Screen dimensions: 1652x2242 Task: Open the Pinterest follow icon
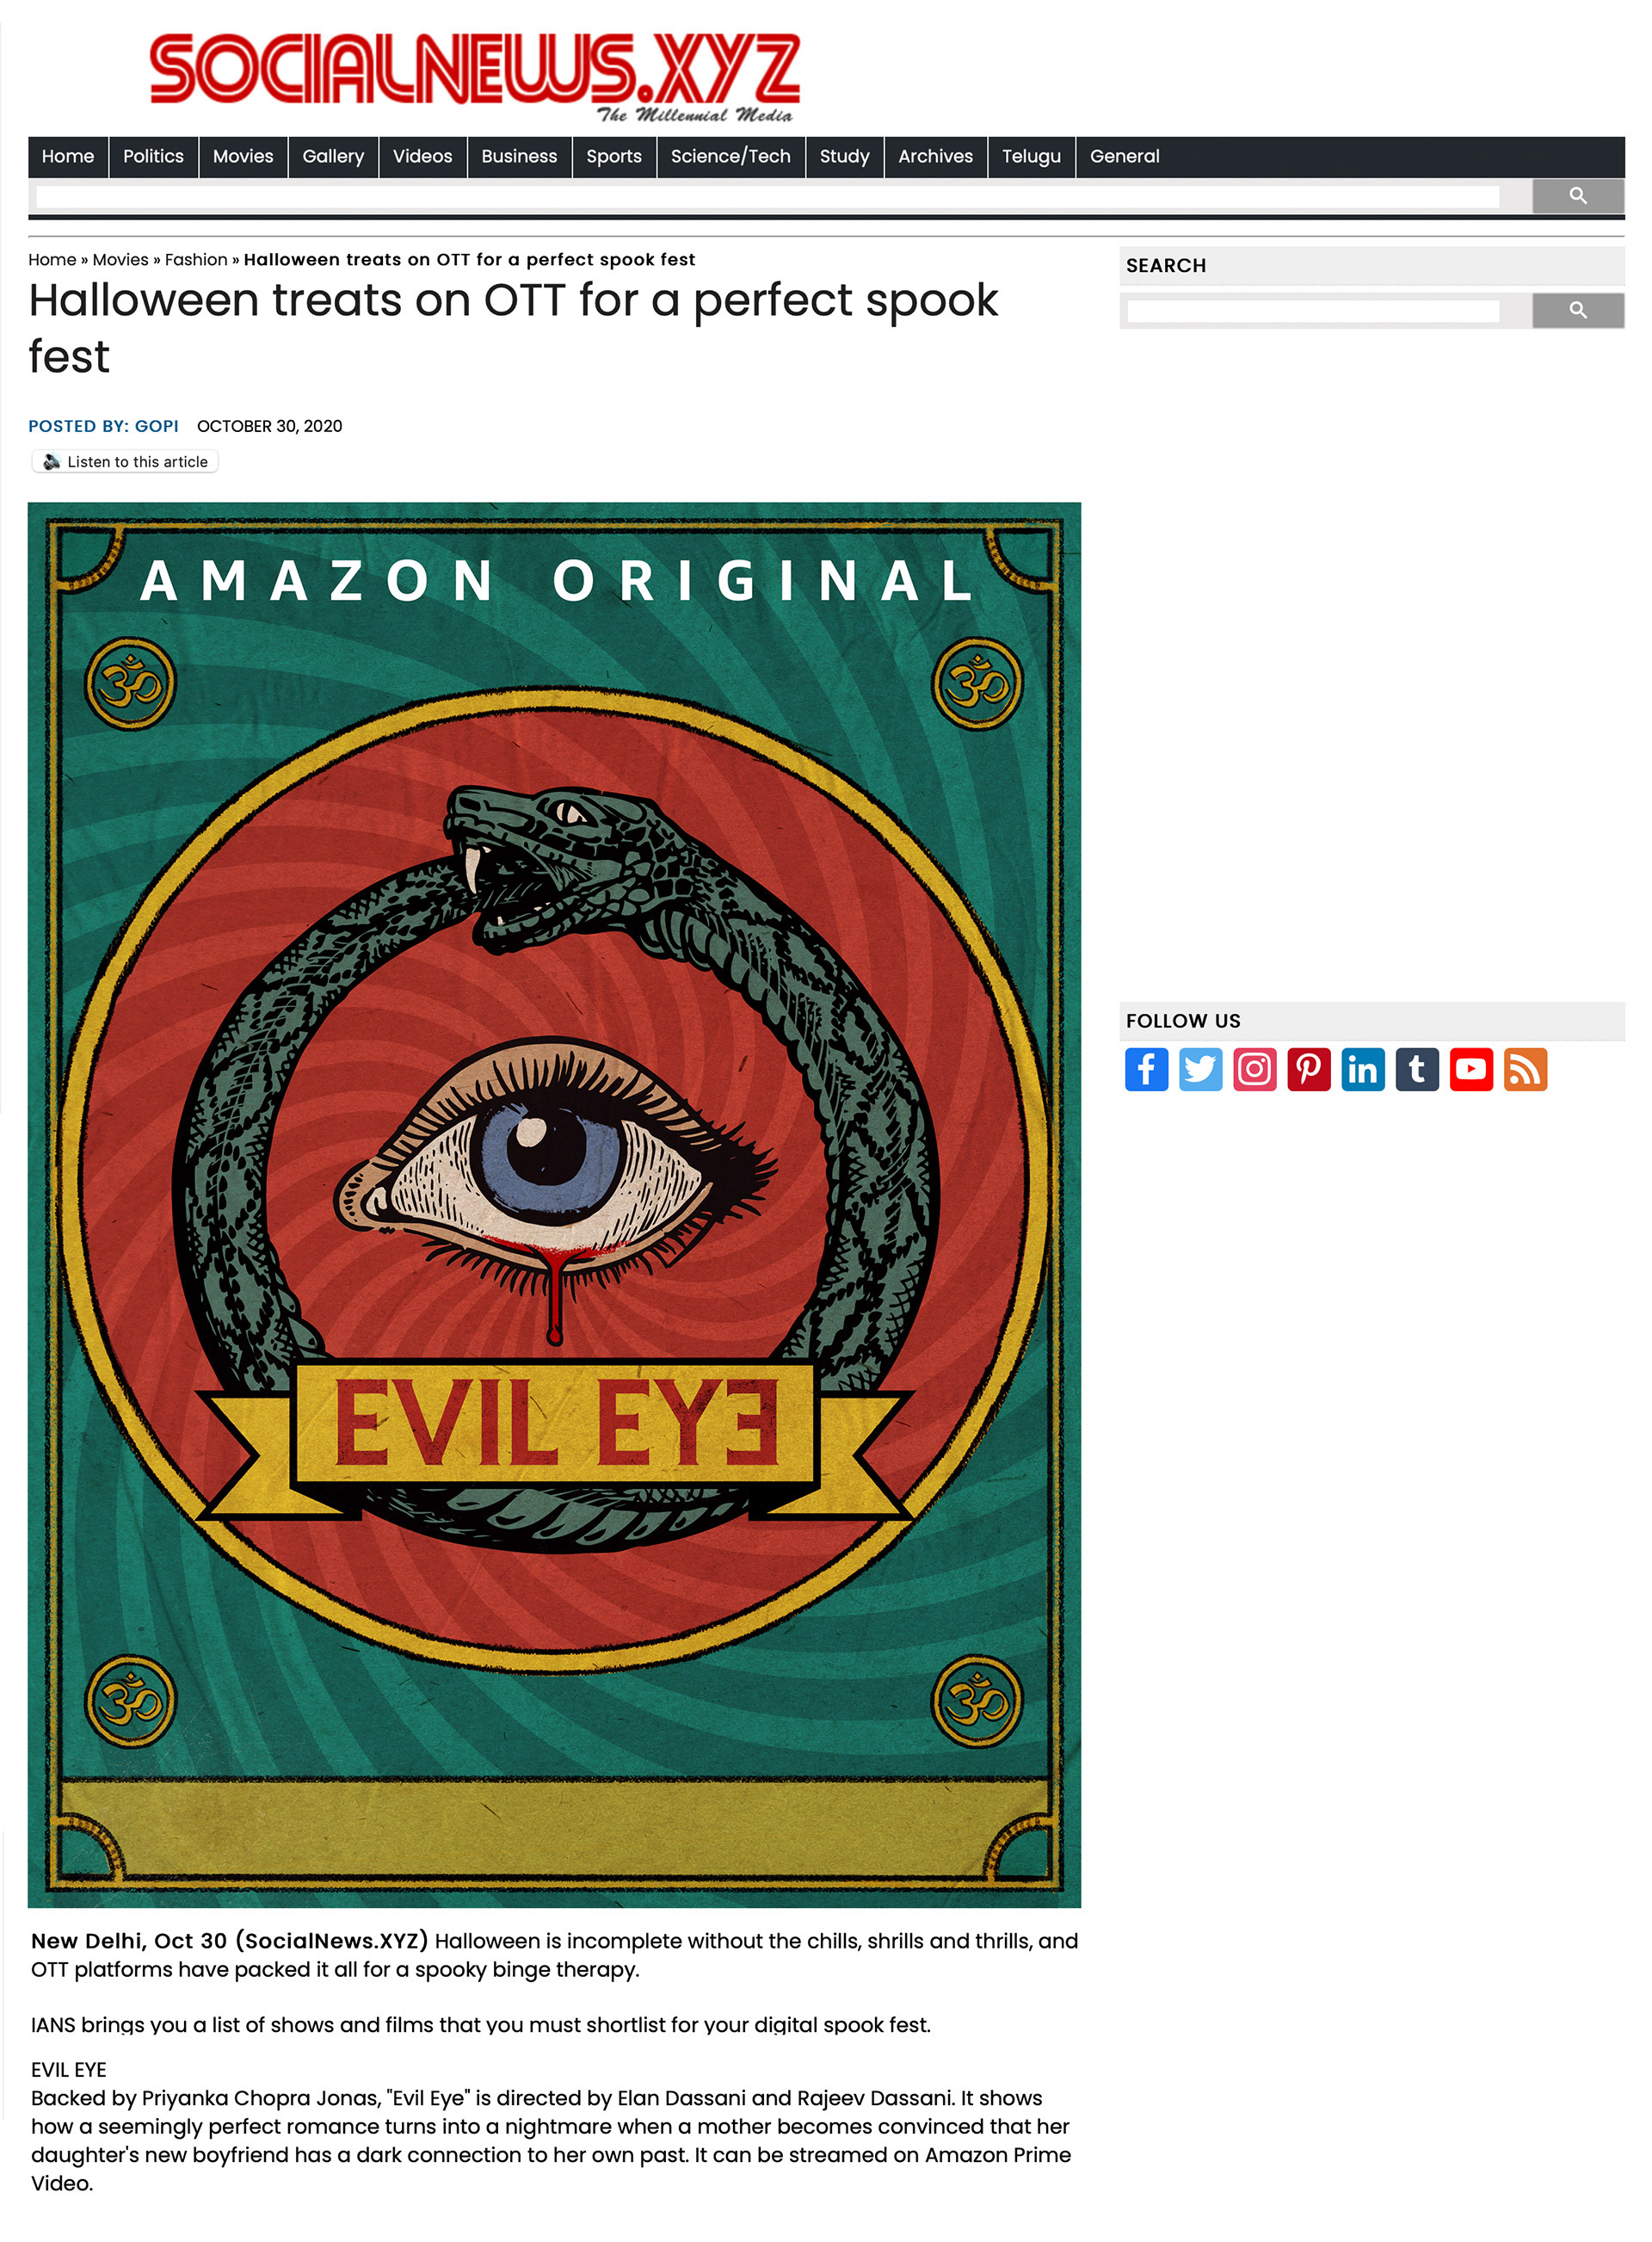(1308, 1069)
